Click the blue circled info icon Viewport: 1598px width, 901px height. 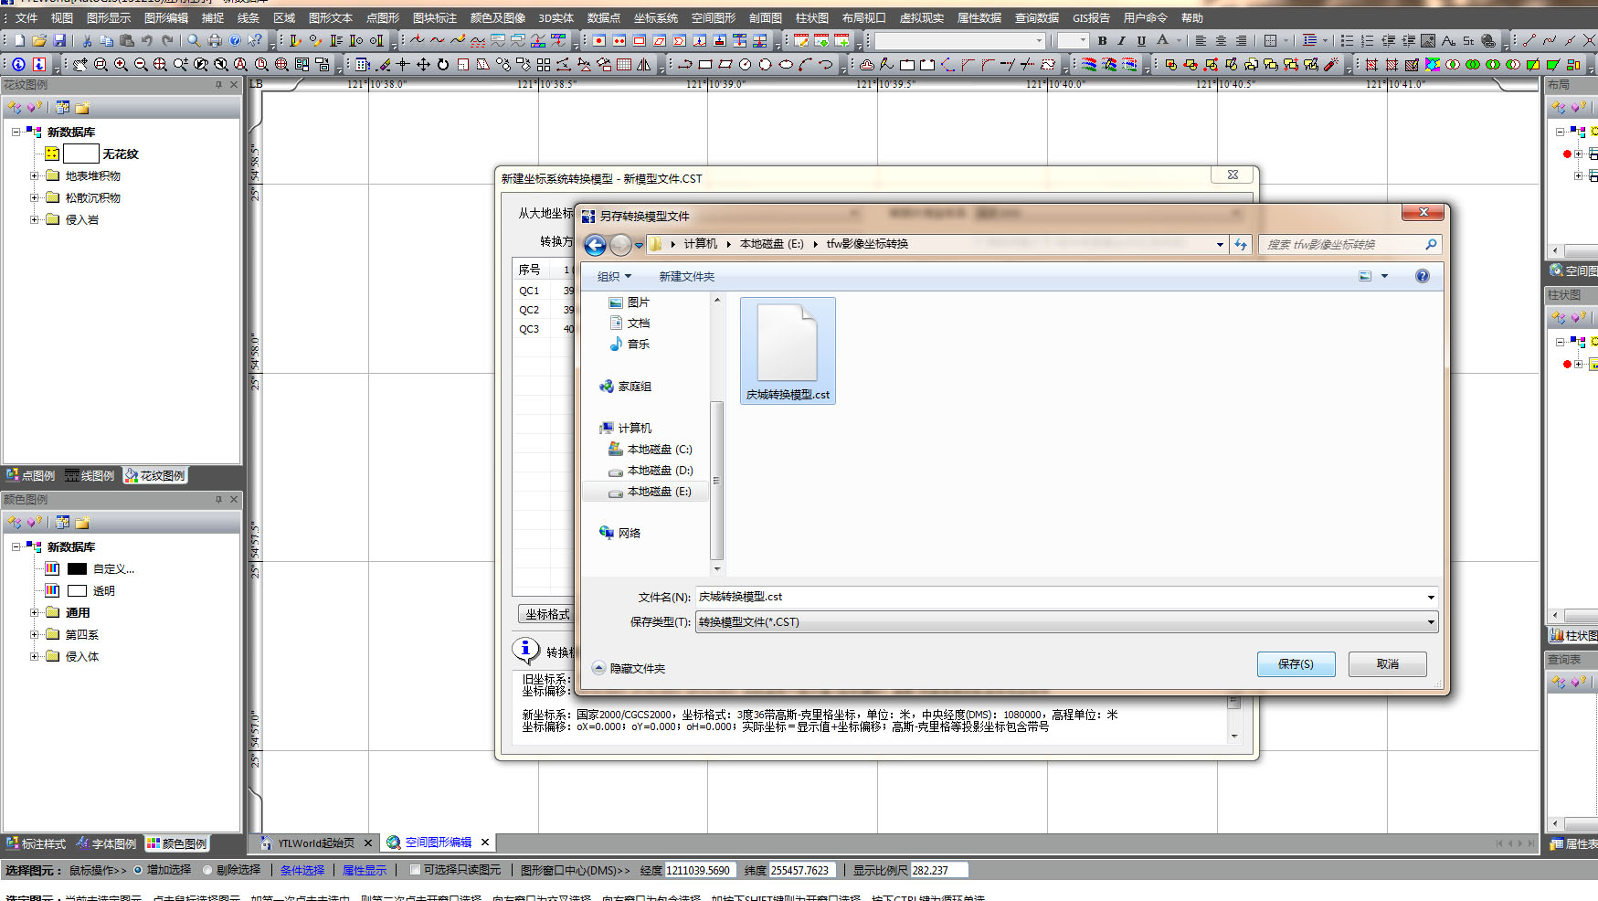point(18,64)
